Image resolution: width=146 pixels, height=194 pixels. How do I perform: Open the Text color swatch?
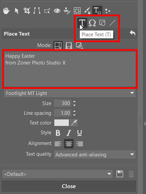pyautogui.click(x=62, y=123)
